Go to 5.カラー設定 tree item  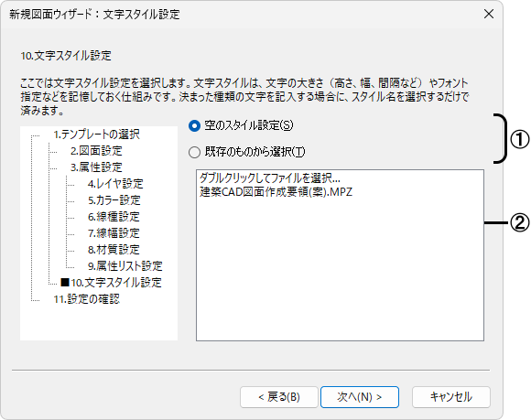[114, 200]
